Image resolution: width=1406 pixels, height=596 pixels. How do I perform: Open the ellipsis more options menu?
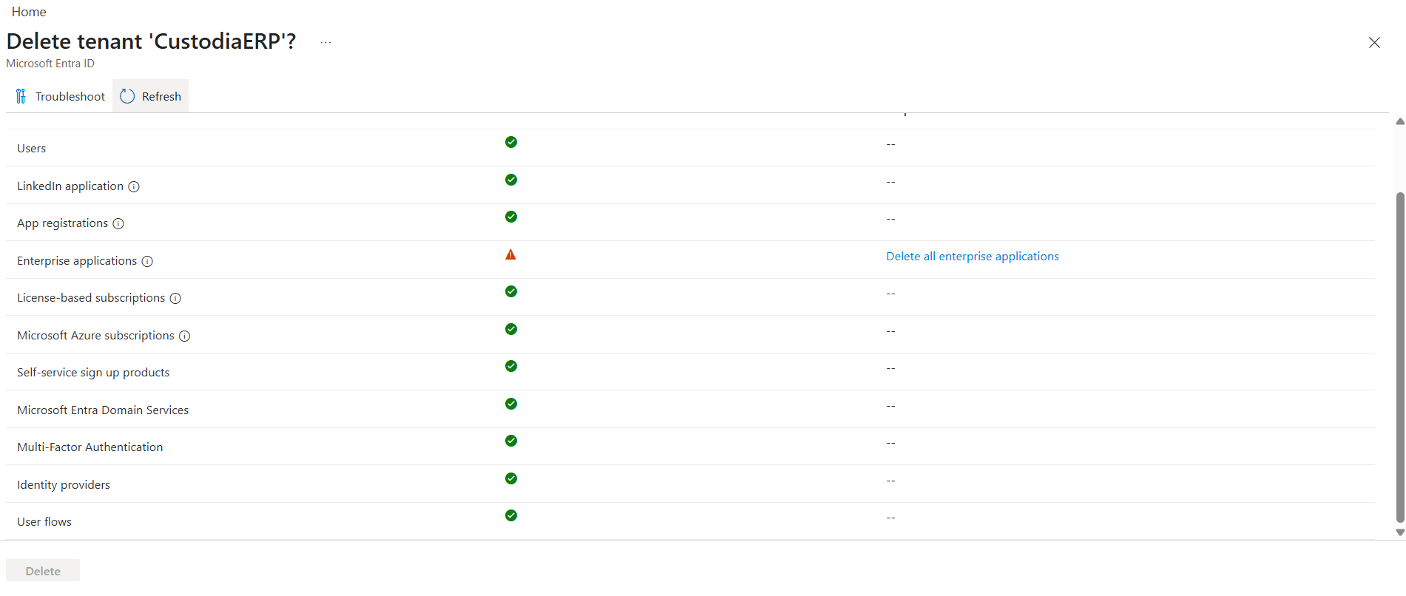pyautogui.click(x=325, y=42)
